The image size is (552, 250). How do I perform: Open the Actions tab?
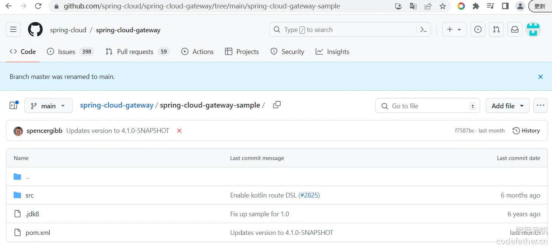pos(197,52)
